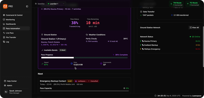This screenshot has height=98, width=204.
Task: Select the S-Band available band tag
Action: point(63,50)
